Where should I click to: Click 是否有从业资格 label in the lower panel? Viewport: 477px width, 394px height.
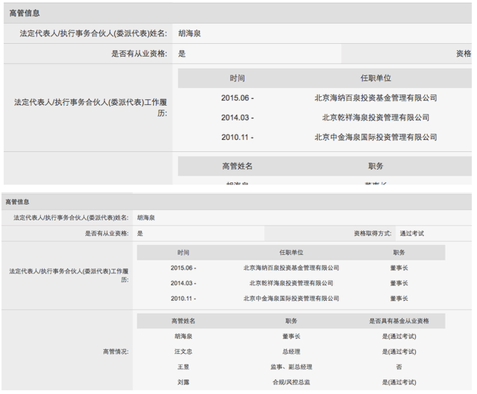click(107, 234)
